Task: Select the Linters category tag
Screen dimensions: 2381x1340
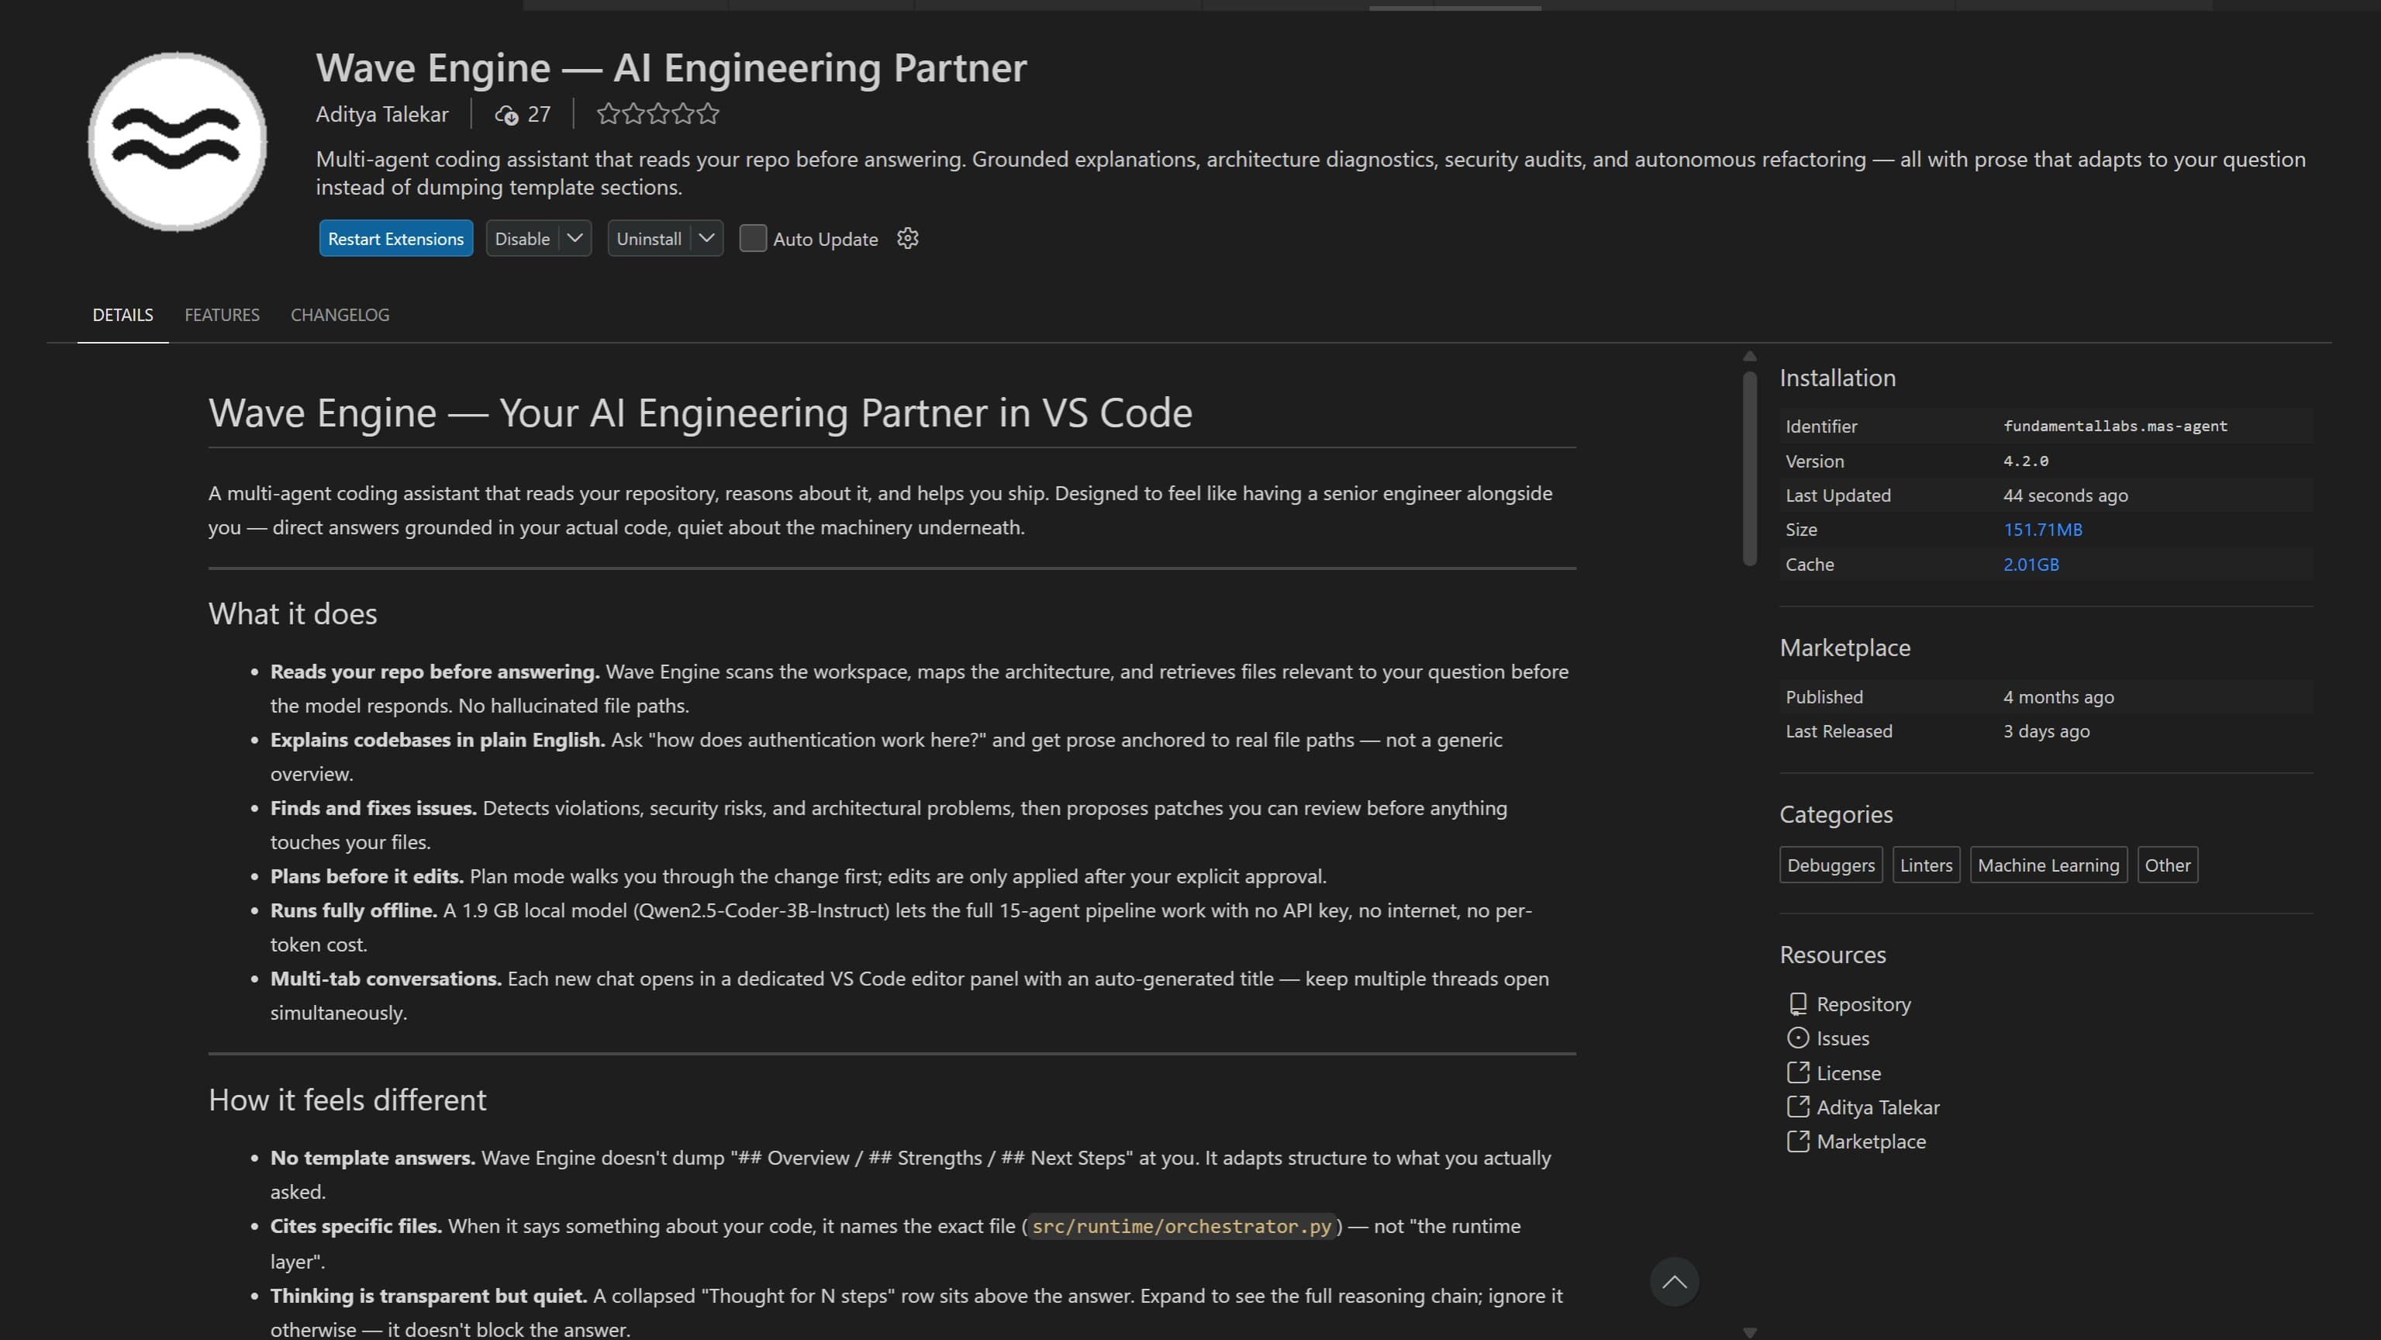Action: click(x=1926, y=865)
